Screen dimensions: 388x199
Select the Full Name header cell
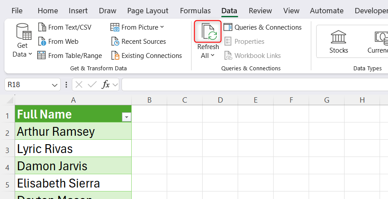pyautogui.click(x=73, y=114)
